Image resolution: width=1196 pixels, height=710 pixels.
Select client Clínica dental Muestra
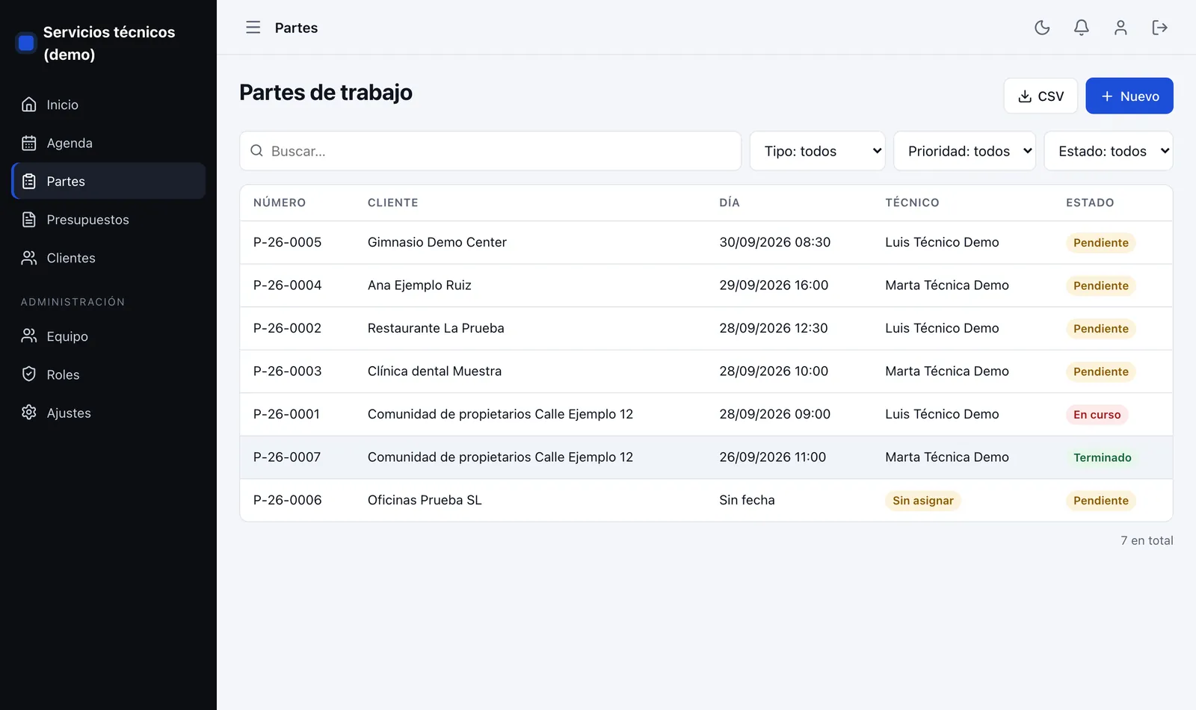(434, 371)
